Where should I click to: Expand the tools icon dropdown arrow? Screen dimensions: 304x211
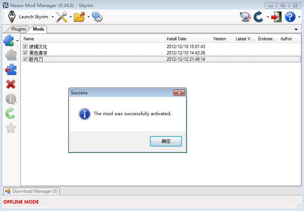70,17
